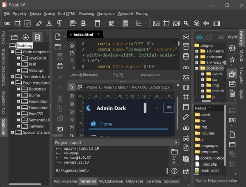Screen dimensions: 246x187
Task: Switch to the Składnia tab
Action: [153, 181]
